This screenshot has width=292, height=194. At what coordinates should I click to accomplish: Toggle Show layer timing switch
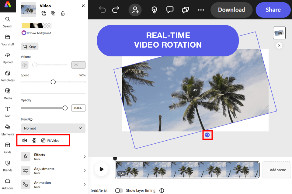pyautogui.click(x=119, y=190)
